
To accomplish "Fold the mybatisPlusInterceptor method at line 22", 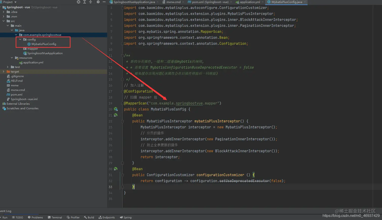I will 122,121.
